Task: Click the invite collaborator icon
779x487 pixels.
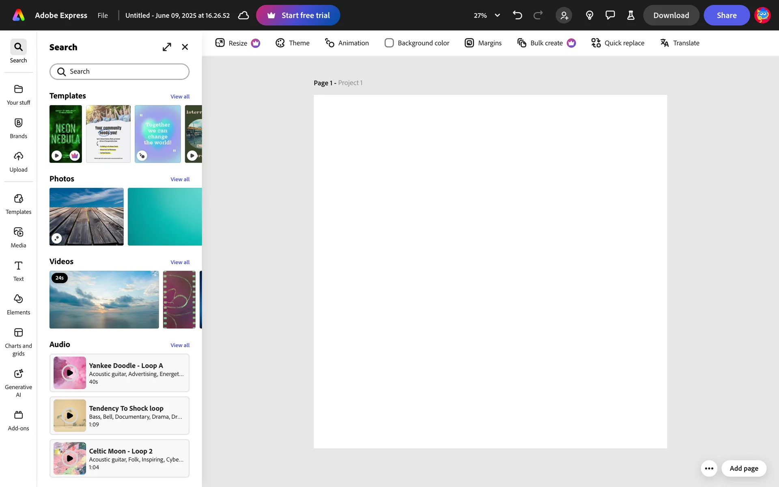Action: tap(564, 15)
